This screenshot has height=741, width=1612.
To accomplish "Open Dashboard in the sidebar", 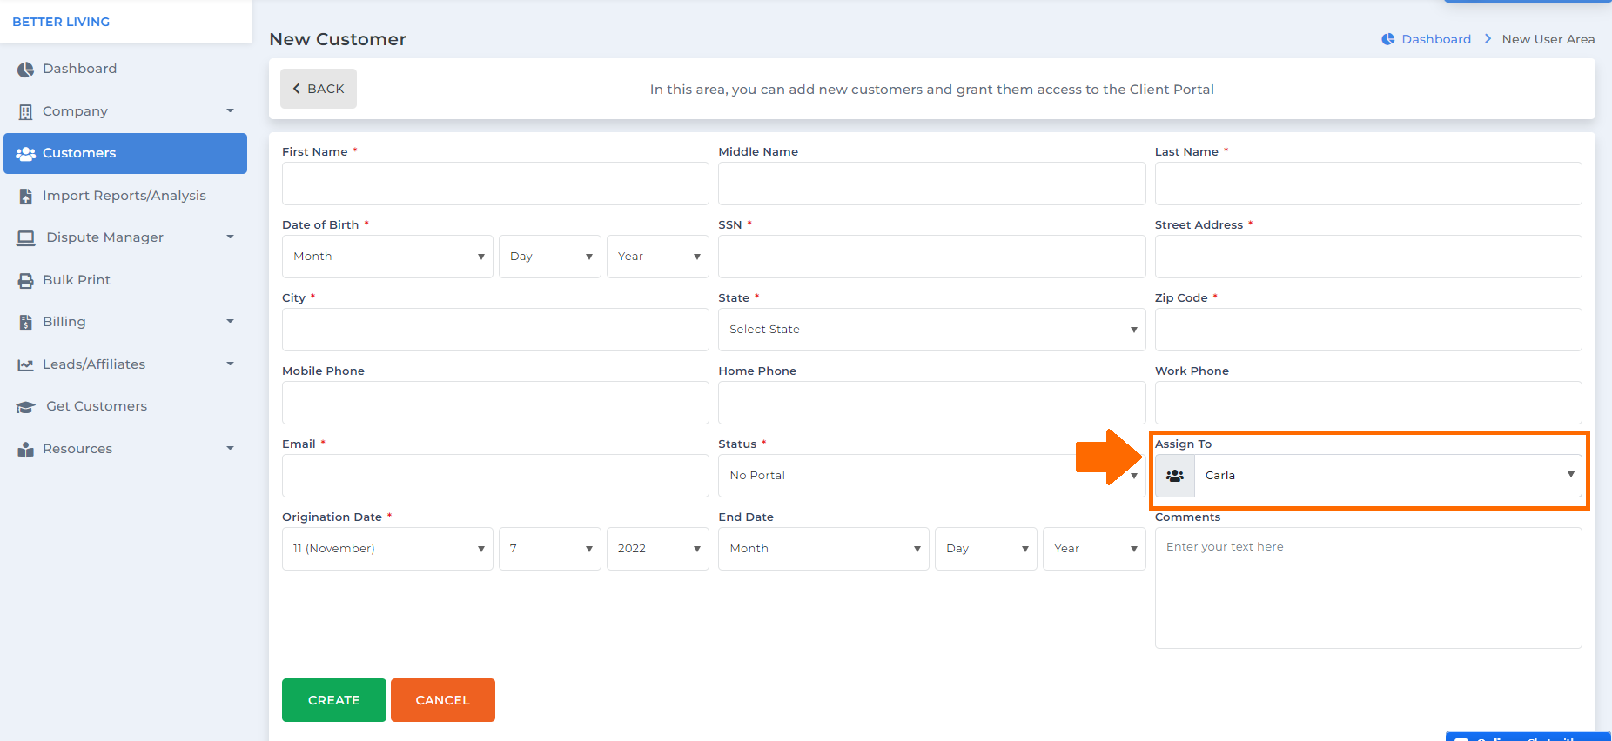I will pyautogui.click(x=125, y=69).
